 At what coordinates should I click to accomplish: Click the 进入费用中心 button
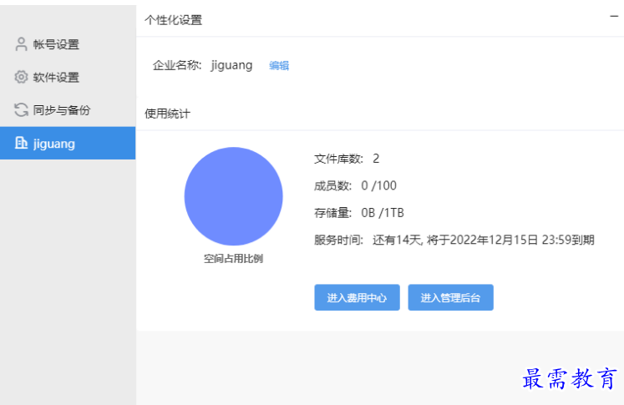[357, 297]
